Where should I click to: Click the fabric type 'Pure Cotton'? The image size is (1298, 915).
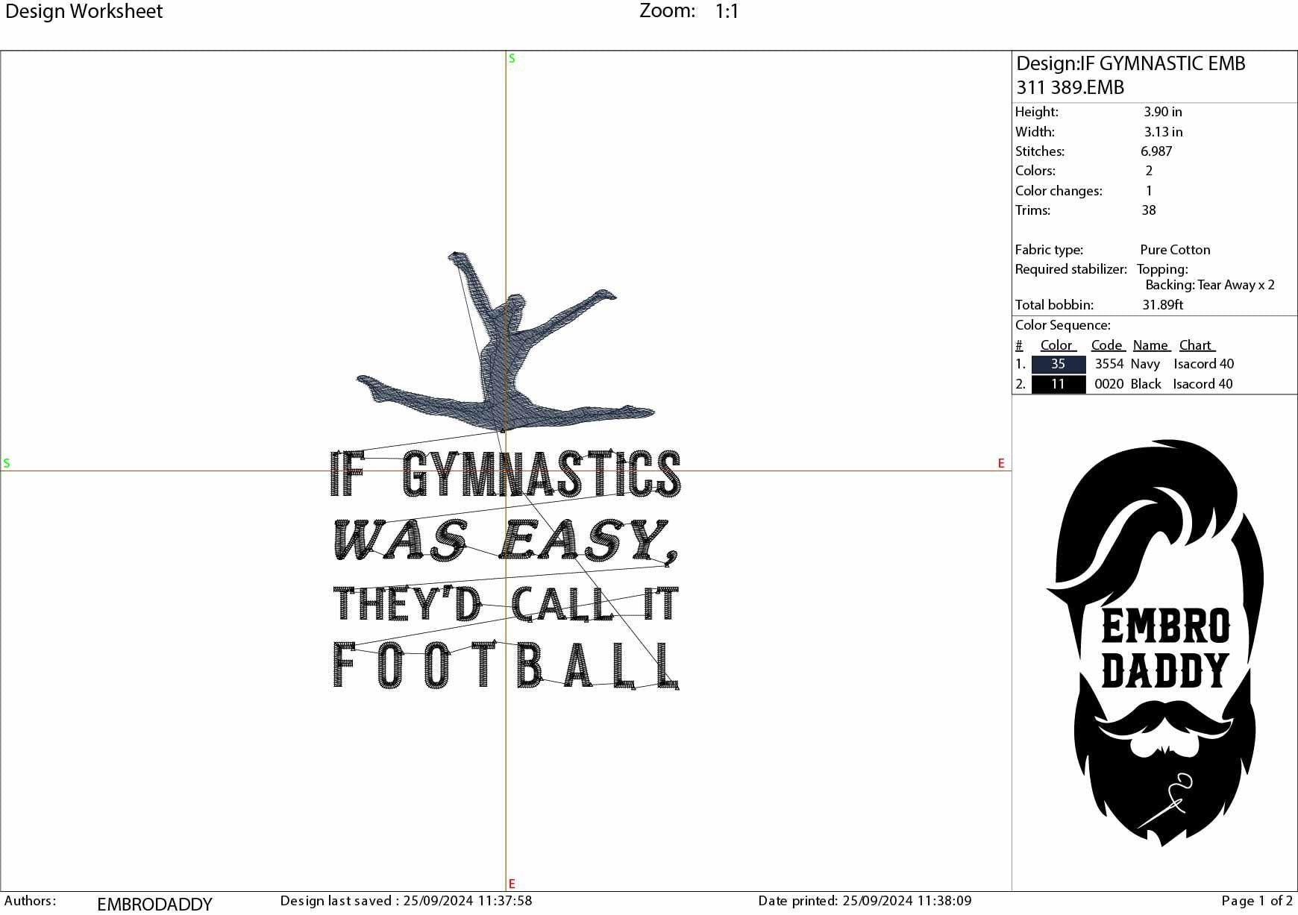click(1175, 250)
